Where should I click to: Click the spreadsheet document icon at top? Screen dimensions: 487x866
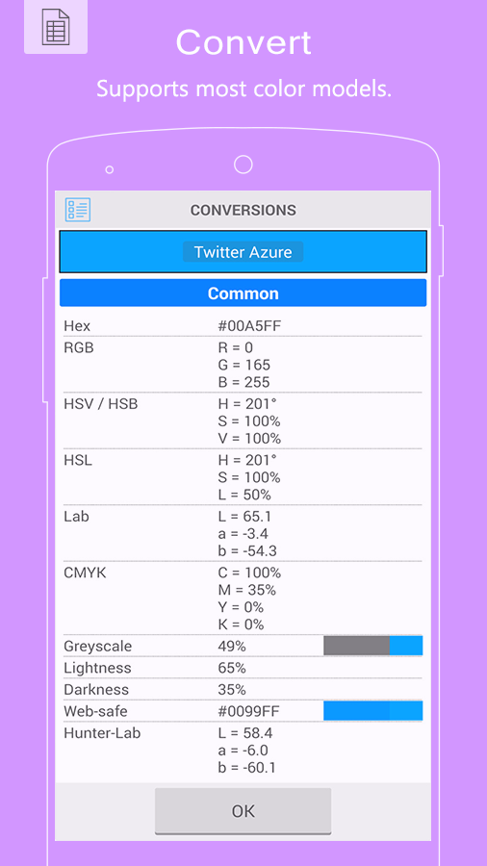tap(56, 27)
